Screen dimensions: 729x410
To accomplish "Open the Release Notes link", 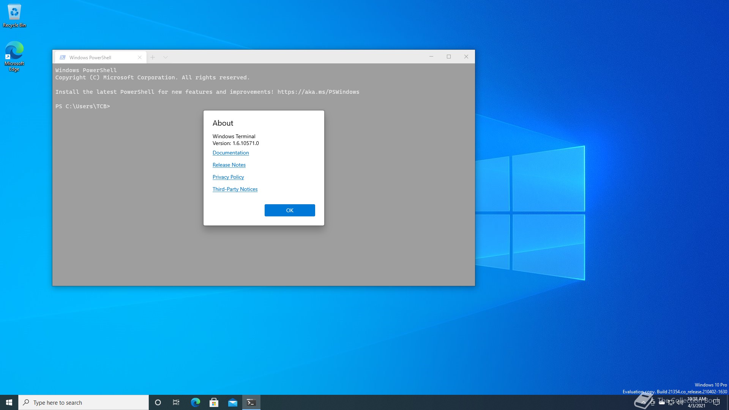I will click(x=229, y=165).
